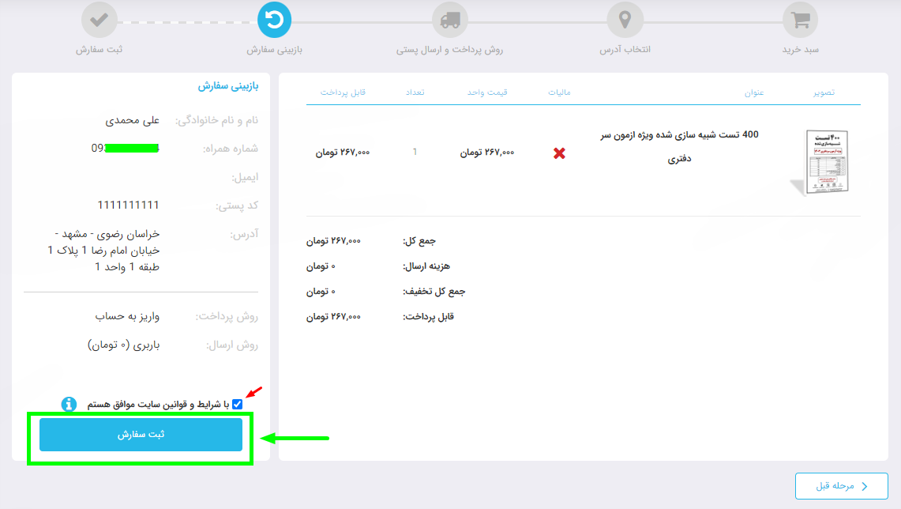
Task: Open the info icon beside terms agreement
Action: (69, 404)
